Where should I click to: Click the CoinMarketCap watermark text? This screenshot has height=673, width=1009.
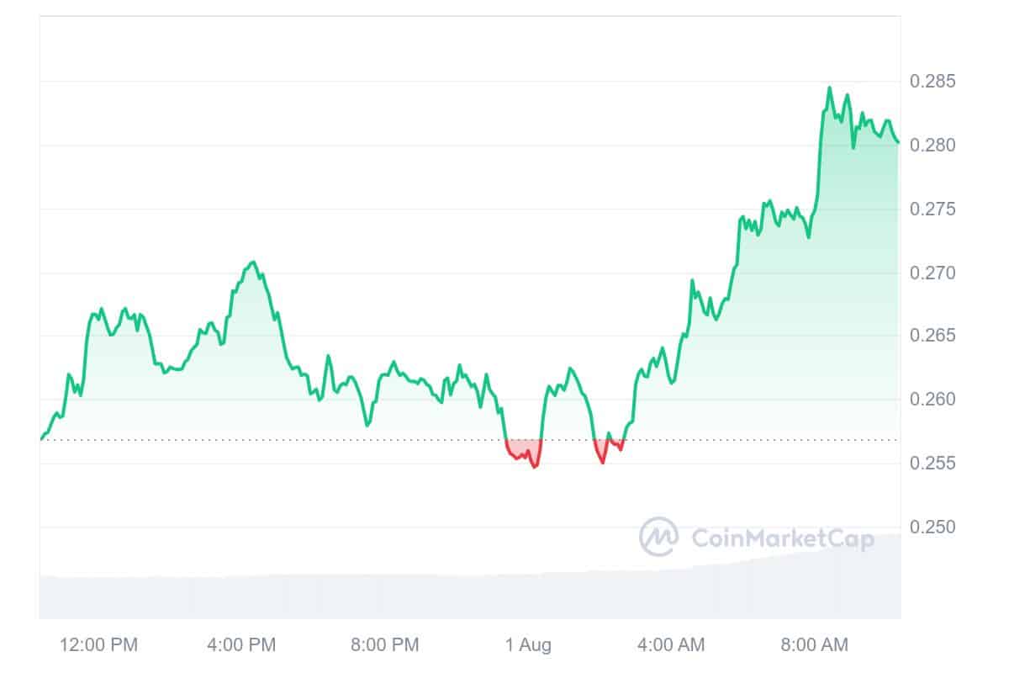(x=782, y=538)
